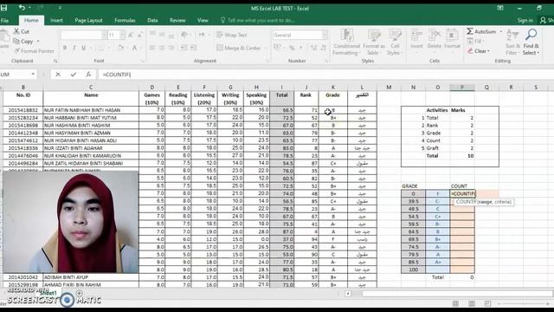Switch to the Review tab
Viewport: 554px width, 312px height.
point(177,21)
